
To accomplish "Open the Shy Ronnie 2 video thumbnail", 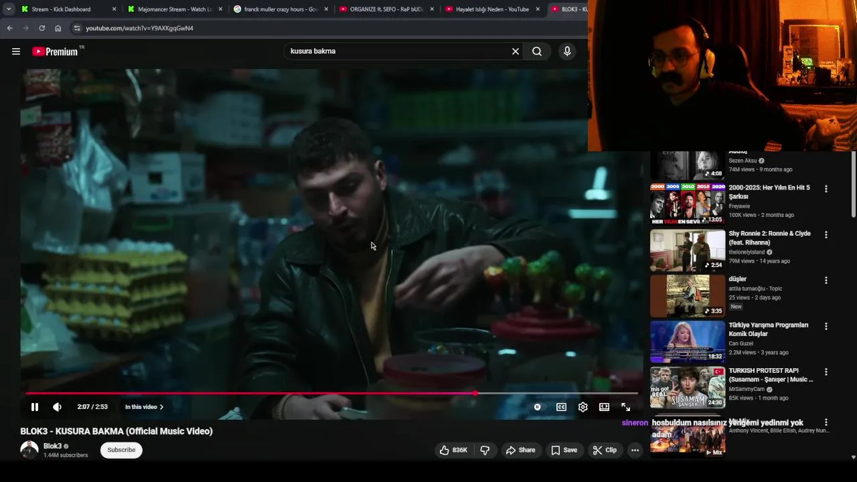I will [x=688, y=250].
